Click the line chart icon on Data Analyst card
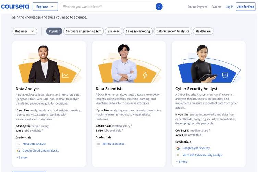 point(65,75)
